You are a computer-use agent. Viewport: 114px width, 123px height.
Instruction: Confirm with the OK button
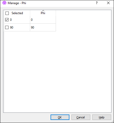(x=60, y=117)
